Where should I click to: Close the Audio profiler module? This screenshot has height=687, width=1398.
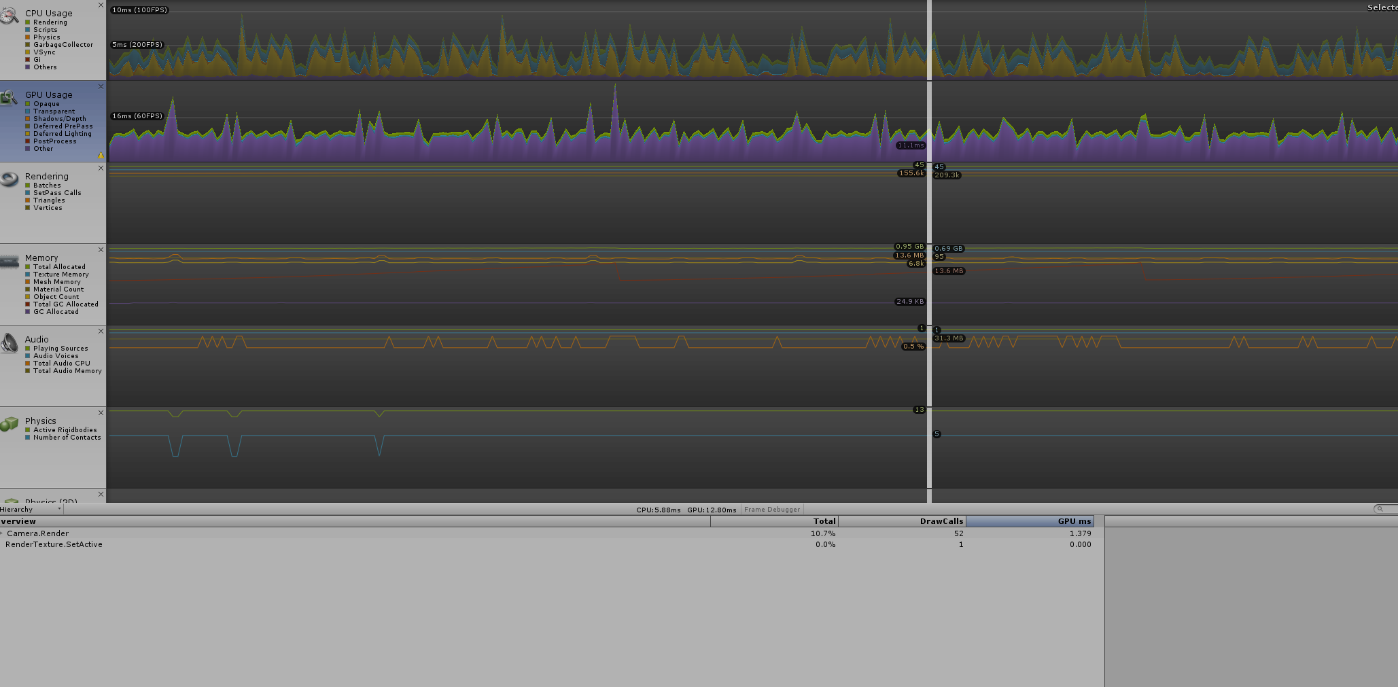pyautogui.click(x=101, y=332)
